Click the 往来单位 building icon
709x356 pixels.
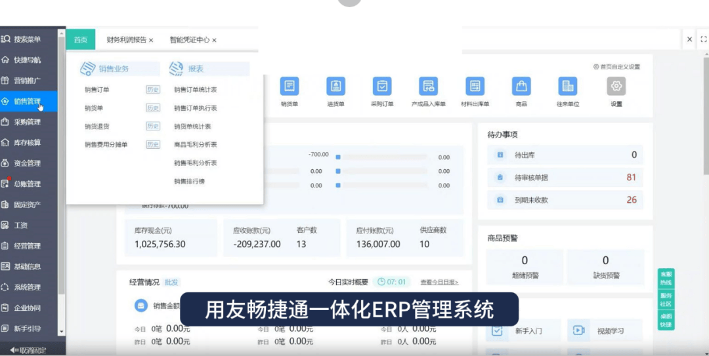(x=567, y=86)
